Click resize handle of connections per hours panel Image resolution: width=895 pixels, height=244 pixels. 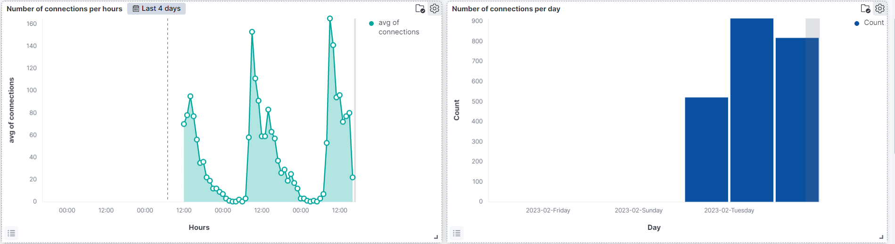435,237
